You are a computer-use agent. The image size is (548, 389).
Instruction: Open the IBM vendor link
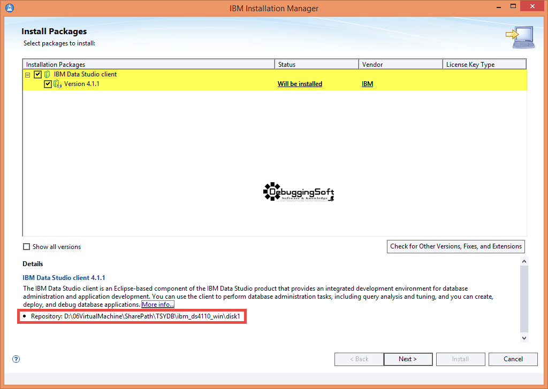[367, 84]
